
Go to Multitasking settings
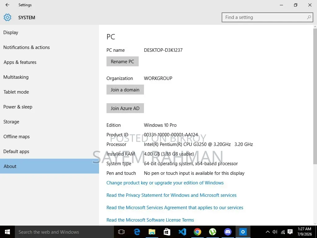click(50, 77)
